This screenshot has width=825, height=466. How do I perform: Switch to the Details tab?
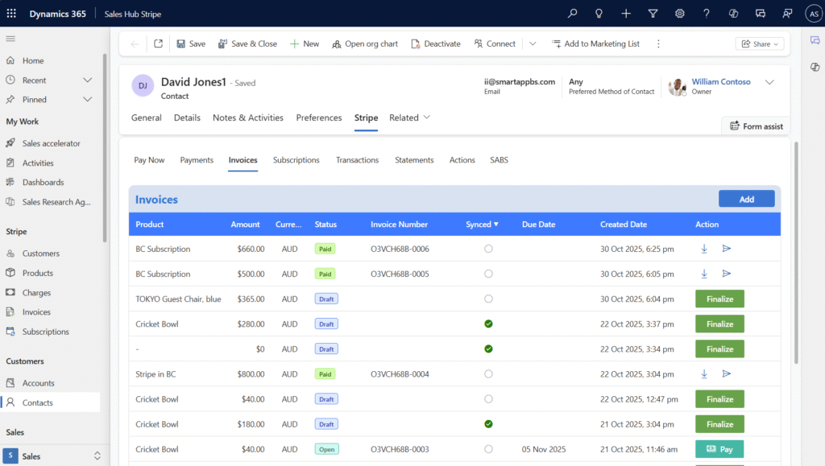(x=187, y=118)
